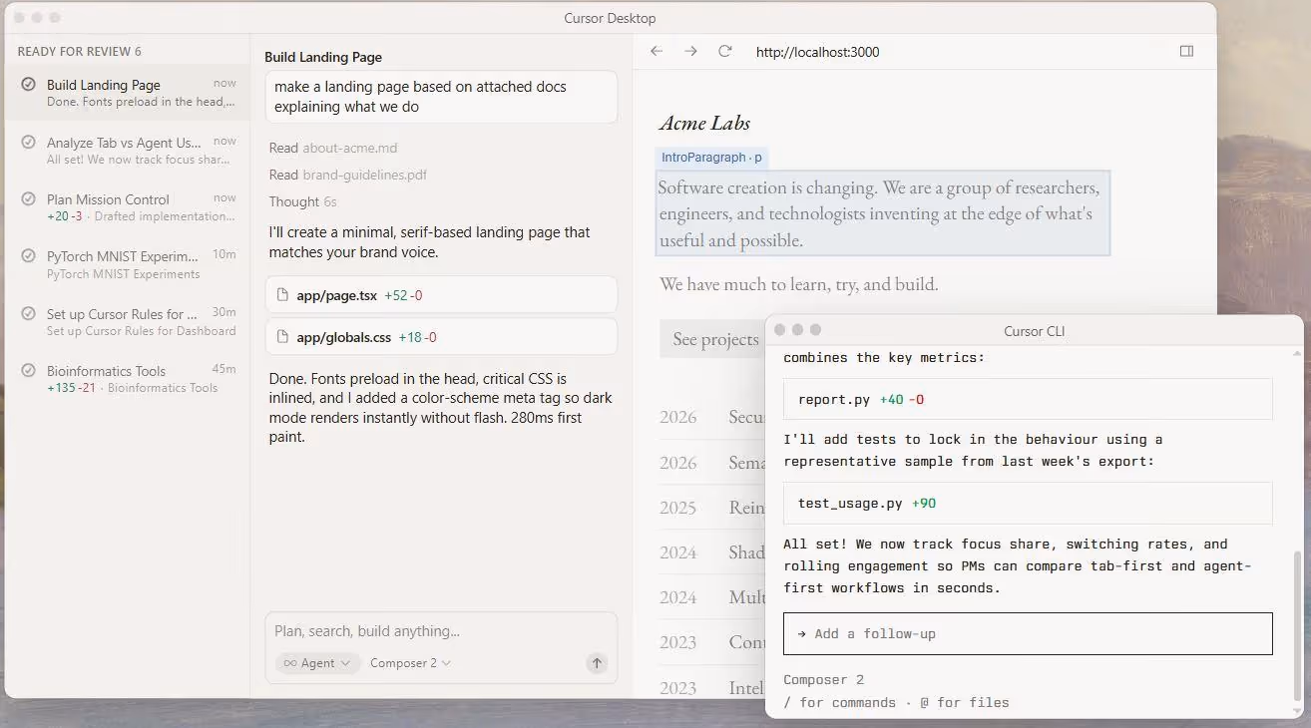Image resolution: width=1311 pixels, height=728 pixels.
Task: Click the READY FOR REVIEW 6 header
Action: click(80, 51)
